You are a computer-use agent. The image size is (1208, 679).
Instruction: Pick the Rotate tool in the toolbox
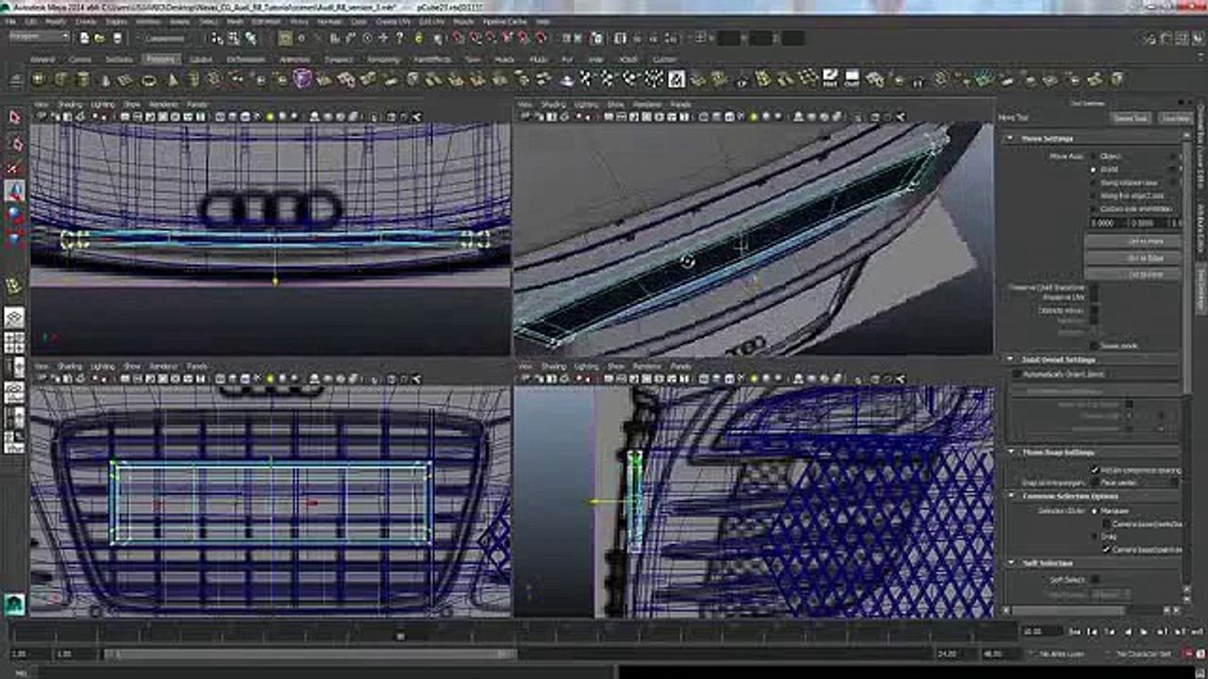coord(14,214)
